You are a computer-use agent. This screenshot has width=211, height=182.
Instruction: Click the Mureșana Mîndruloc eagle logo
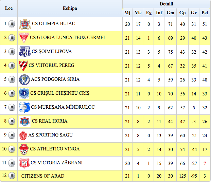click(24, 108)
